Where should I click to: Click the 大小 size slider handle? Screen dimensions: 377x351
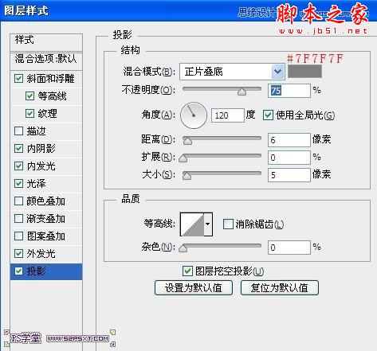[x=187, y=175]
